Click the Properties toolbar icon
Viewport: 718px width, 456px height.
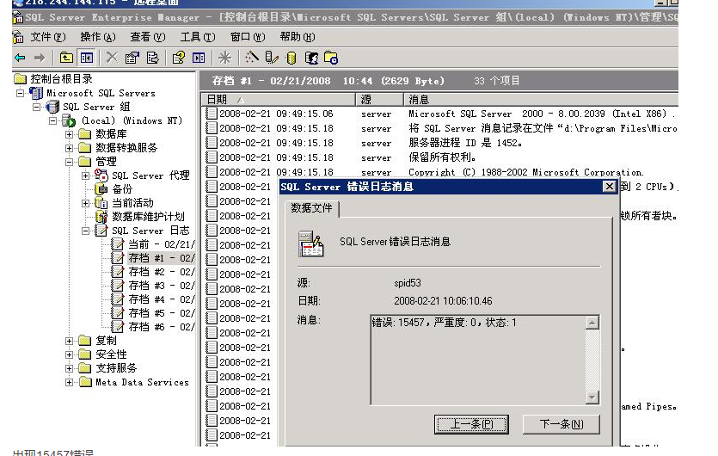132,58
